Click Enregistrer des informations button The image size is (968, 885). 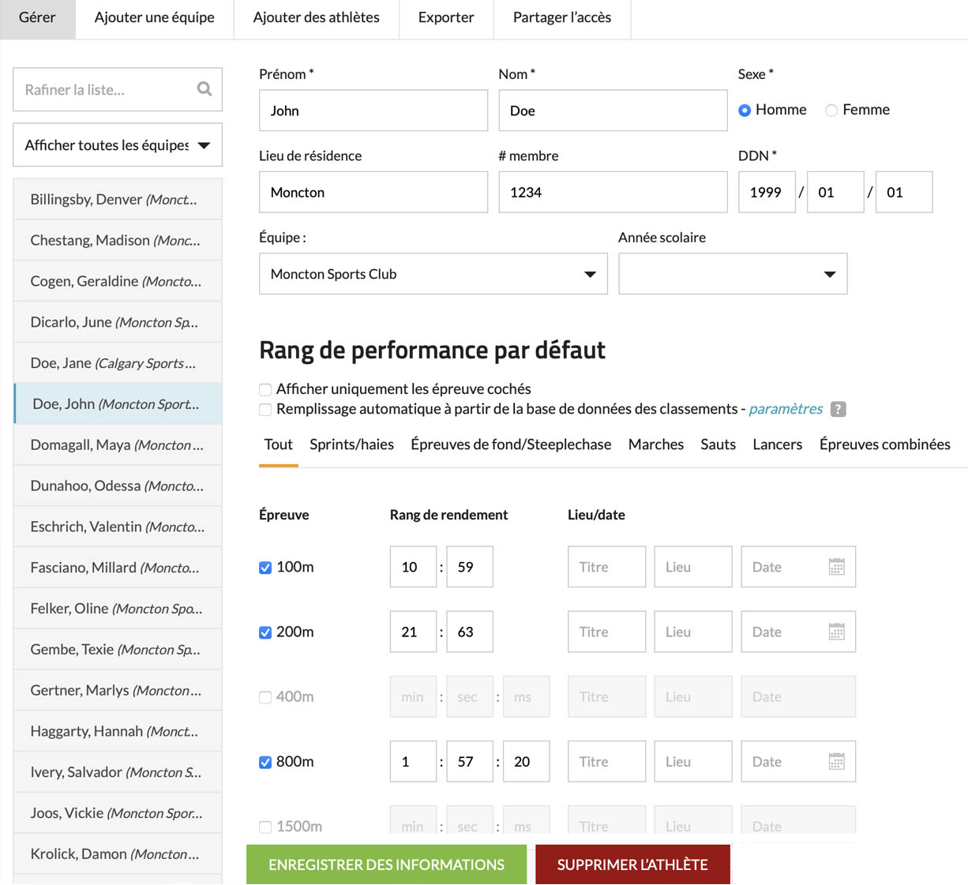[x=386, y=864]
